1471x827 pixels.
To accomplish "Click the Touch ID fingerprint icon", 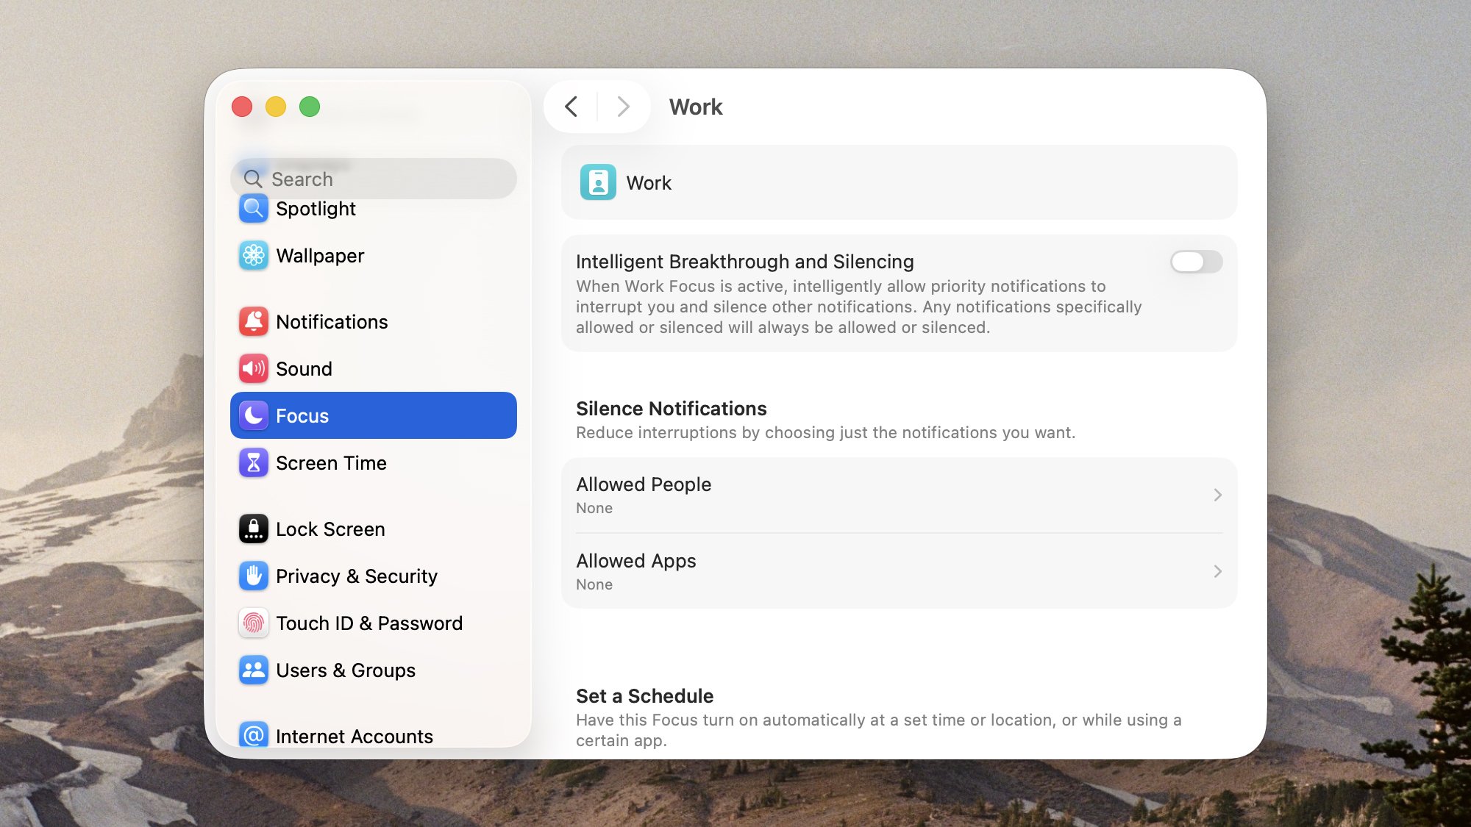I will 254,623.
